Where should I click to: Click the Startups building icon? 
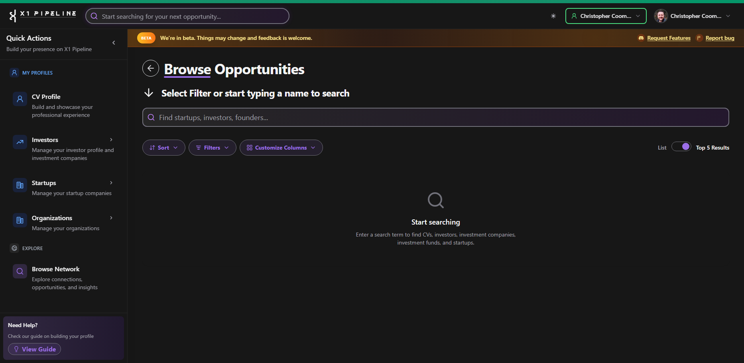point(20,185)
